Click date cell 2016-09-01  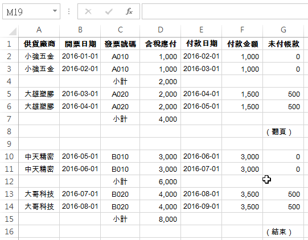tap(201, 206)
